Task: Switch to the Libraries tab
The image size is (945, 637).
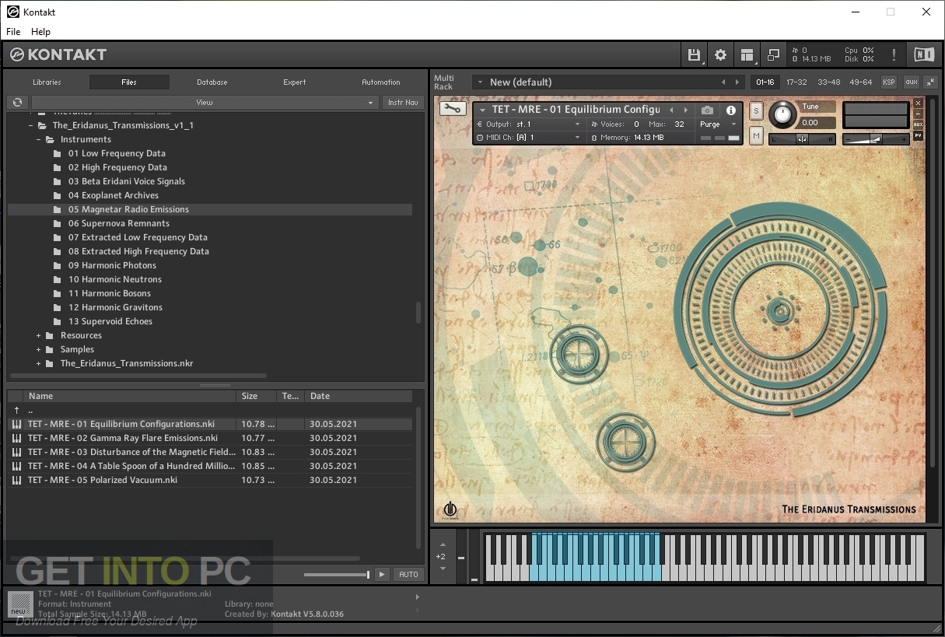Action: pos(47,82)
